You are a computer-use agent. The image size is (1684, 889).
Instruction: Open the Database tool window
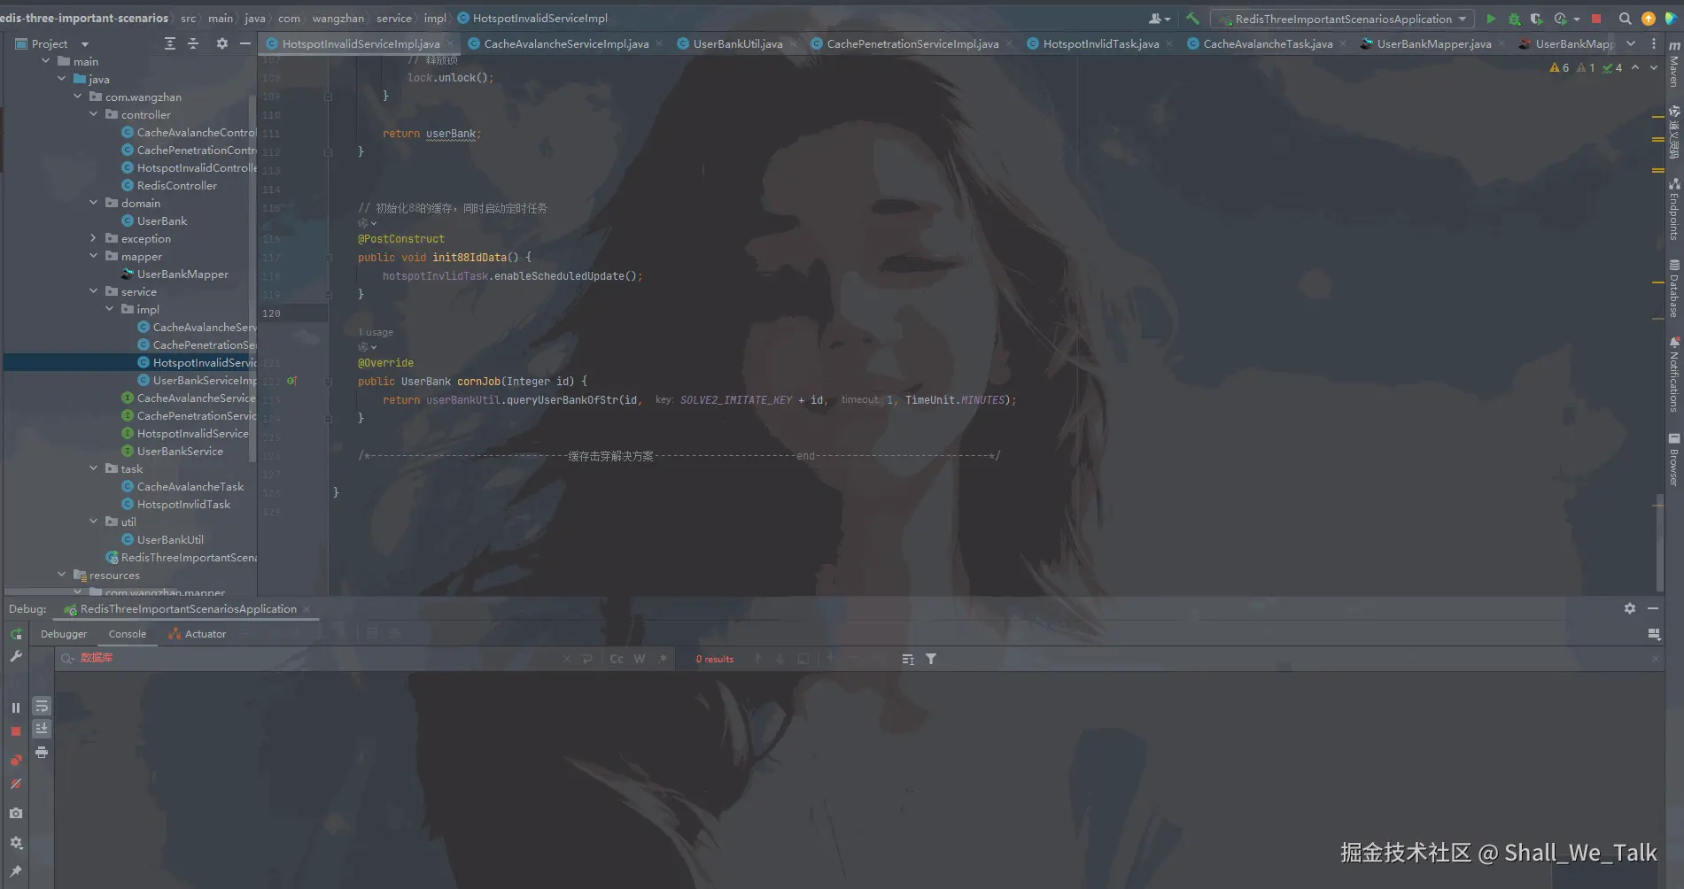[1673, 289]
